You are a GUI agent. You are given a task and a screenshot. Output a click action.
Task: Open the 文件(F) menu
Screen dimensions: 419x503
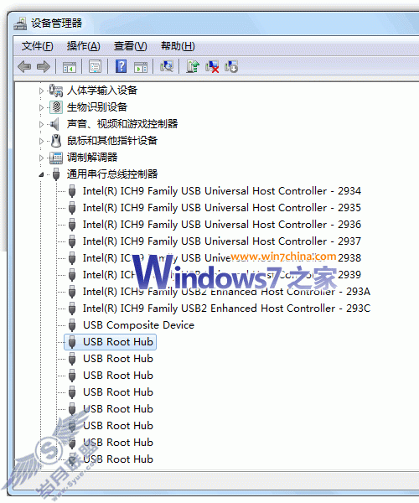coord(37,46)
